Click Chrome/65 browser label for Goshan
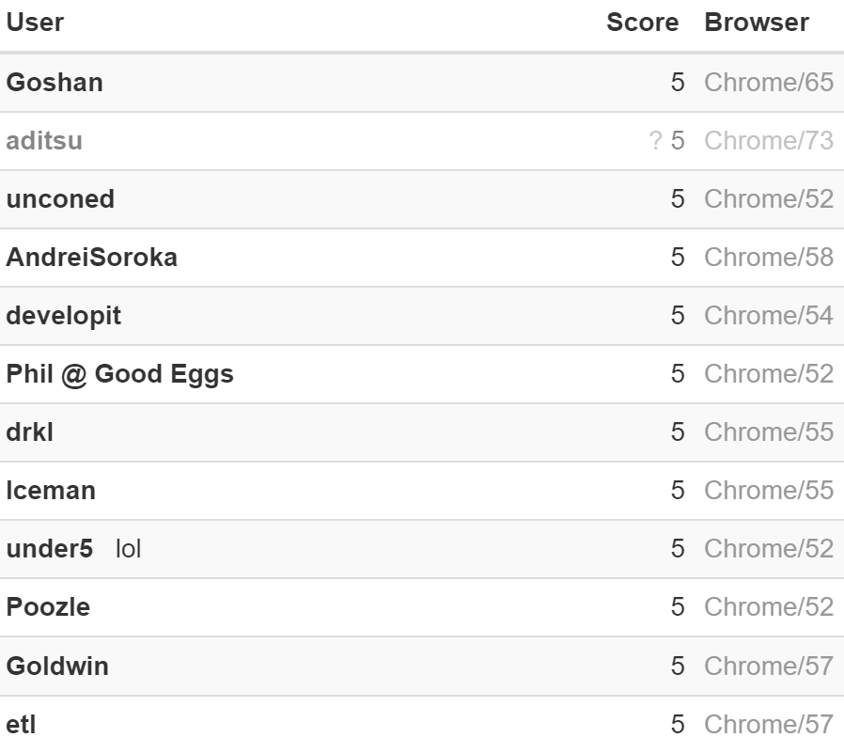Image resolution: width=844 pixels, height=753 pixels. 769,83
